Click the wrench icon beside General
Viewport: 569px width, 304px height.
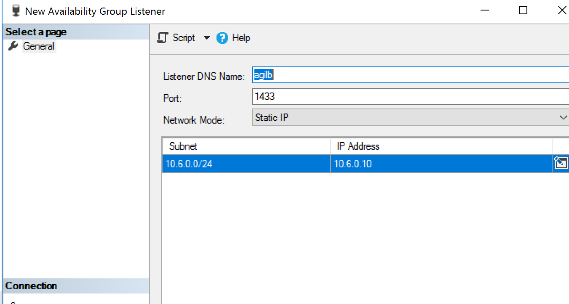coord(13,46)
